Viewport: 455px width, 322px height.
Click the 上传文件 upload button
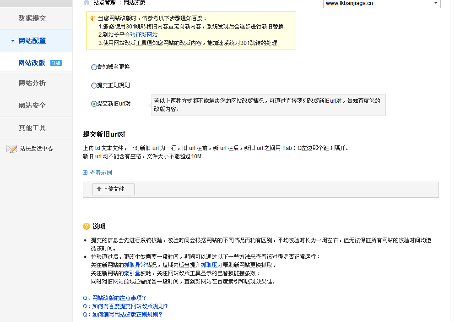pos(114,189)
